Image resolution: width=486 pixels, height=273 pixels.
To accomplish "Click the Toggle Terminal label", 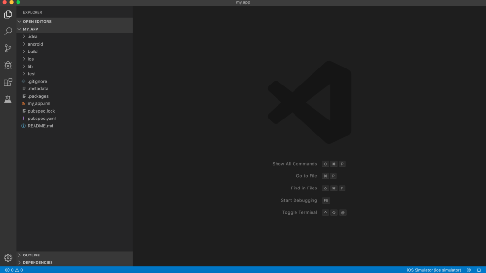I will pyautogui.click(x=299, y=212).
